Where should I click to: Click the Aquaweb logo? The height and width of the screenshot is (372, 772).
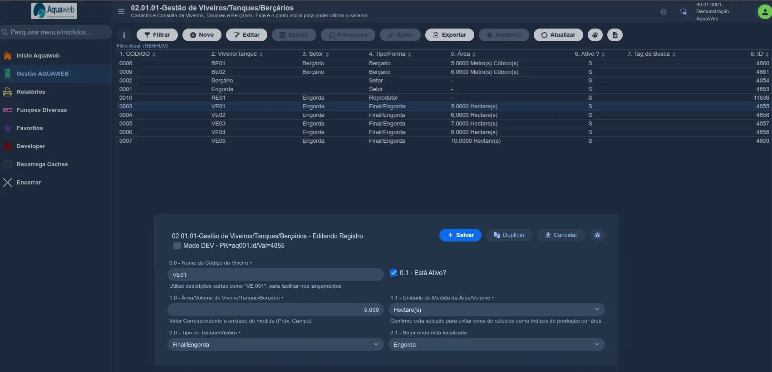(x=54, y=11)
